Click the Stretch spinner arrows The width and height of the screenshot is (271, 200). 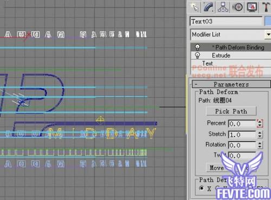[x=260, y=134]
